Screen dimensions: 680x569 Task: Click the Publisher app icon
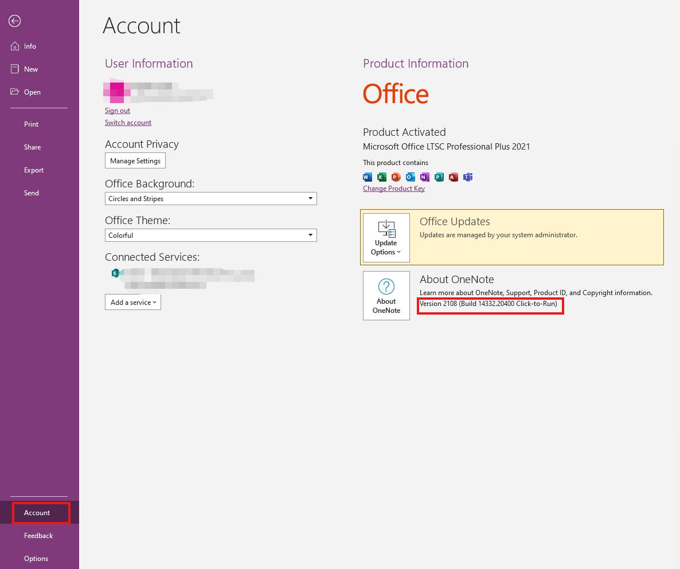click(x=439, y=177)
